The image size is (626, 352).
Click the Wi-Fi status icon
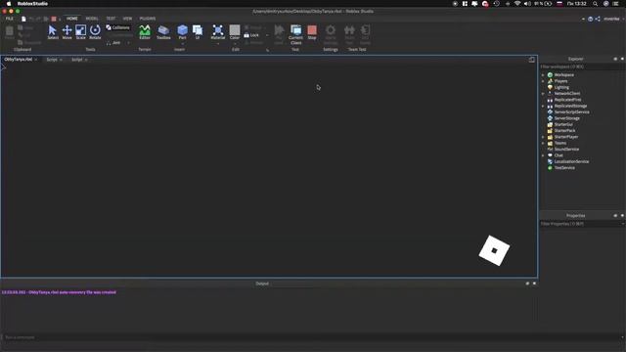[517, 4]
